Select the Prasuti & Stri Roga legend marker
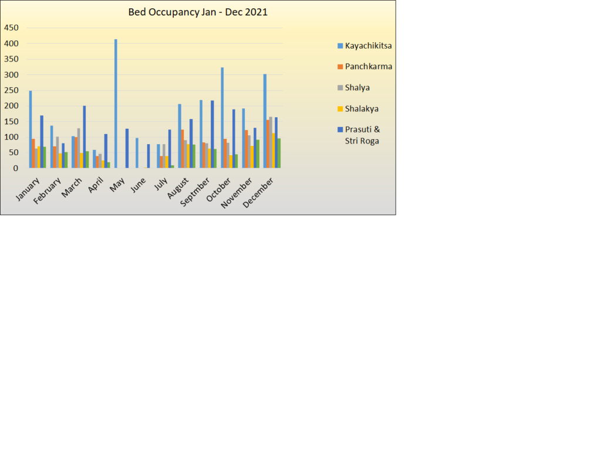 point(342,129)
